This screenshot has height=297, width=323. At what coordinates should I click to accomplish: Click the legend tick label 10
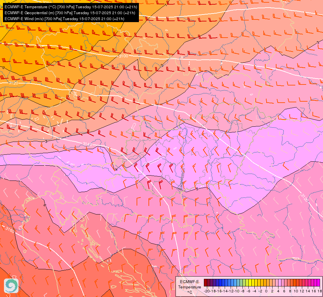[x=296, y=291]
